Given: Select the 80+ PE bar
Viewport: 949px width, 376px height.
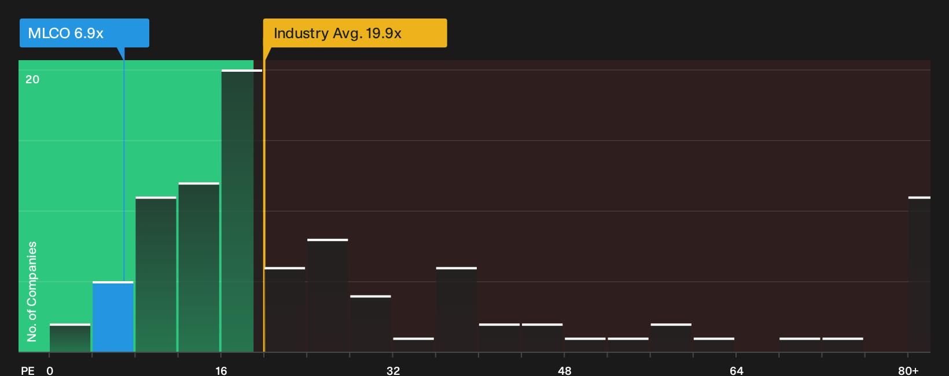Looking at the screenshot, I should (919, 274).
